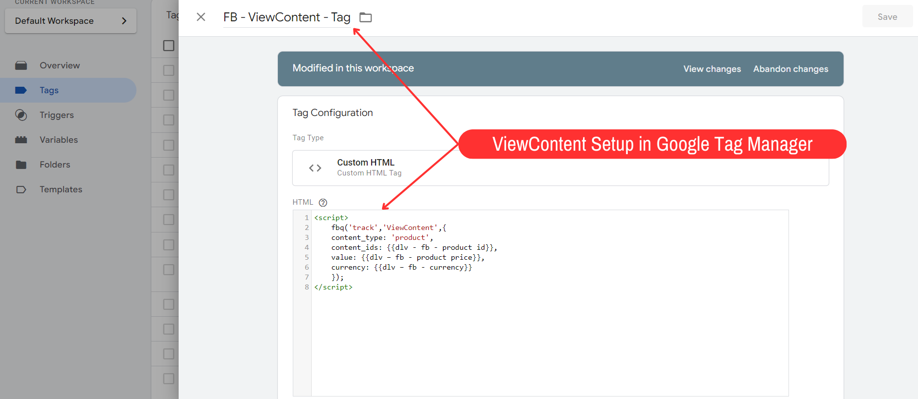Click the Custom HTML code brackets icon

click(x=315, y=168)
